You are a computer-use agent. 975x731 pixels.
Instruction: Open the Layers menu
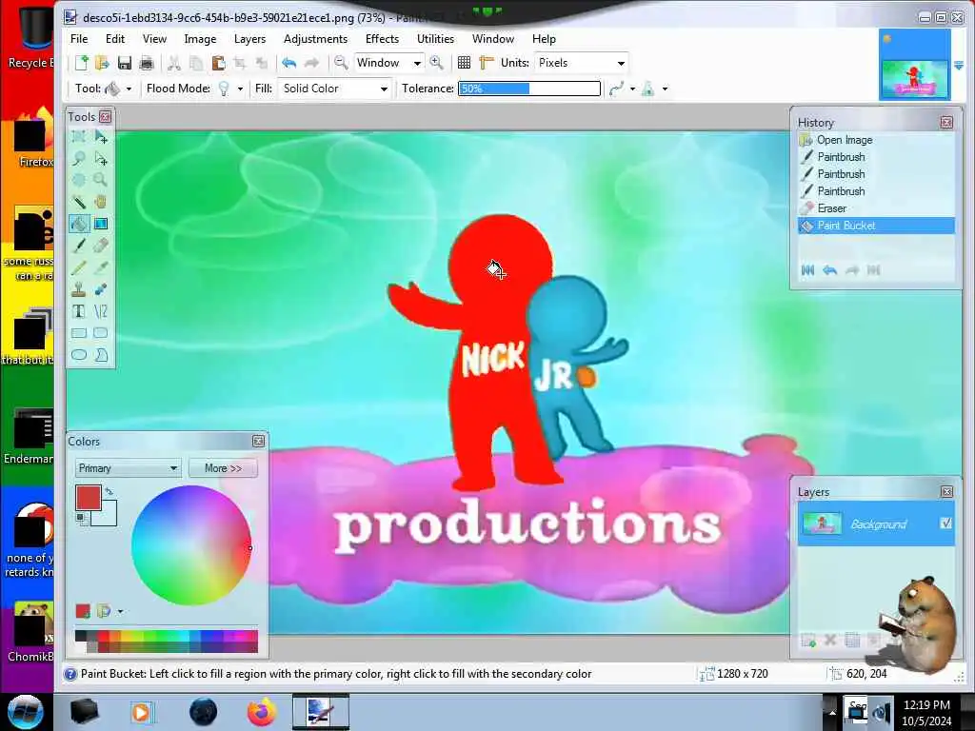(250, 38)
